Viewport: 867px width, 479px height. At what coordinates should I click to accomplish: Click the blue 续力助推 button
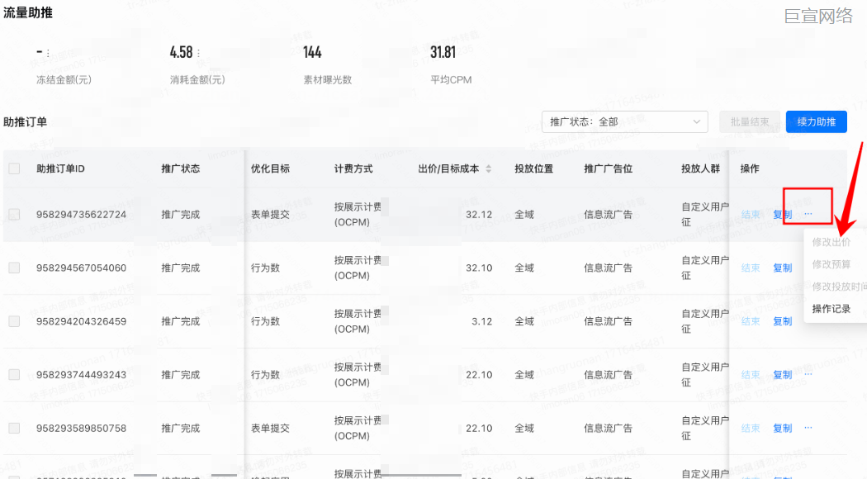[x=816, y=121]
